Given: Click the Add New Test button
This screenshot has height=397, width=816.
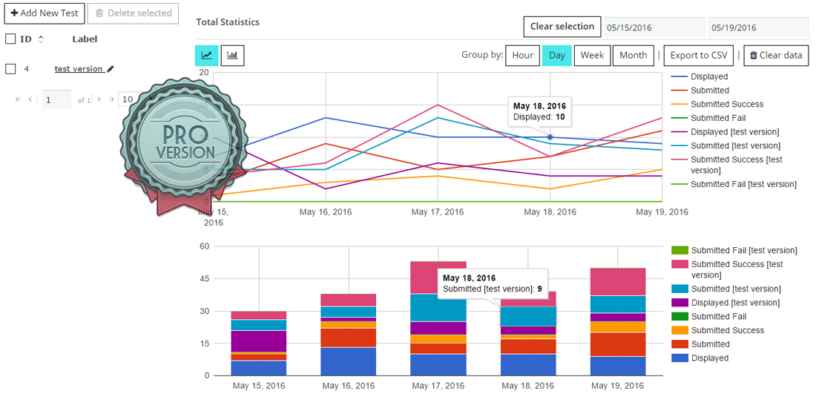Looking at the screenshot, I should [44, 13].
